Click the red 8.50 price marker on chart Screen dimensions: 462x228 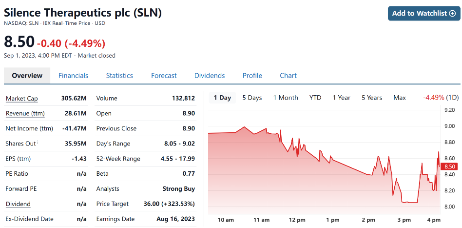tap(448, 166)
